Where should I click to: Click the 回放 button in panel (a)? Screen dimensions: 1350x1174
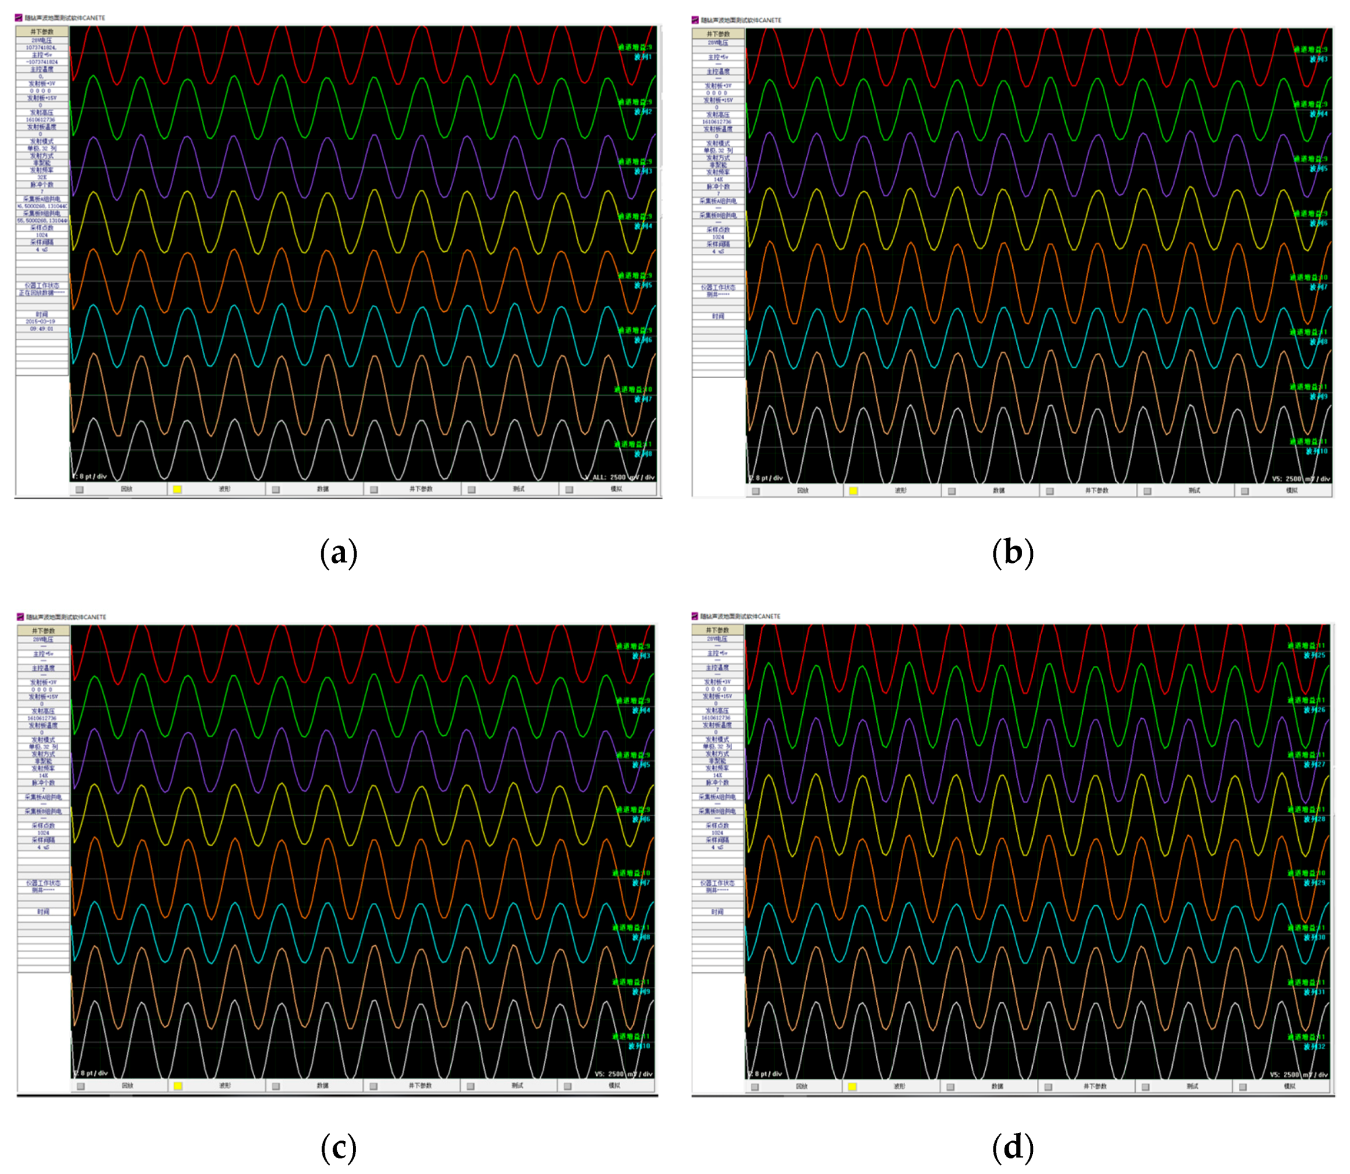127,489
